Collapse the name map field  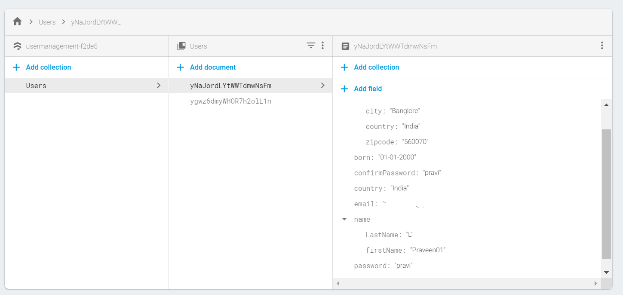[x=344, y=219]
